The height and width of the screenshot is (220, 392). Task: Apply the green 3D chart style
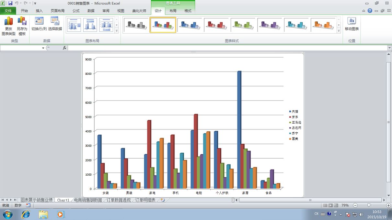click(243, 25)
